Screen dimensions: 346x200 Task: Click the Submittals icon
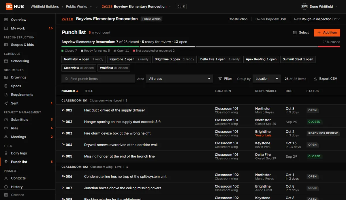click(x=6, y=120)
